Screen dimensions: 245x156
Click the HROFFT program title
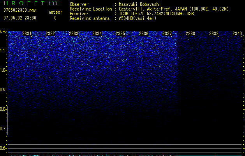24,3
